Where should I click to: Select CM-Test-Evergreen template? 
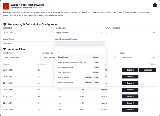click(x=80, y=82)
